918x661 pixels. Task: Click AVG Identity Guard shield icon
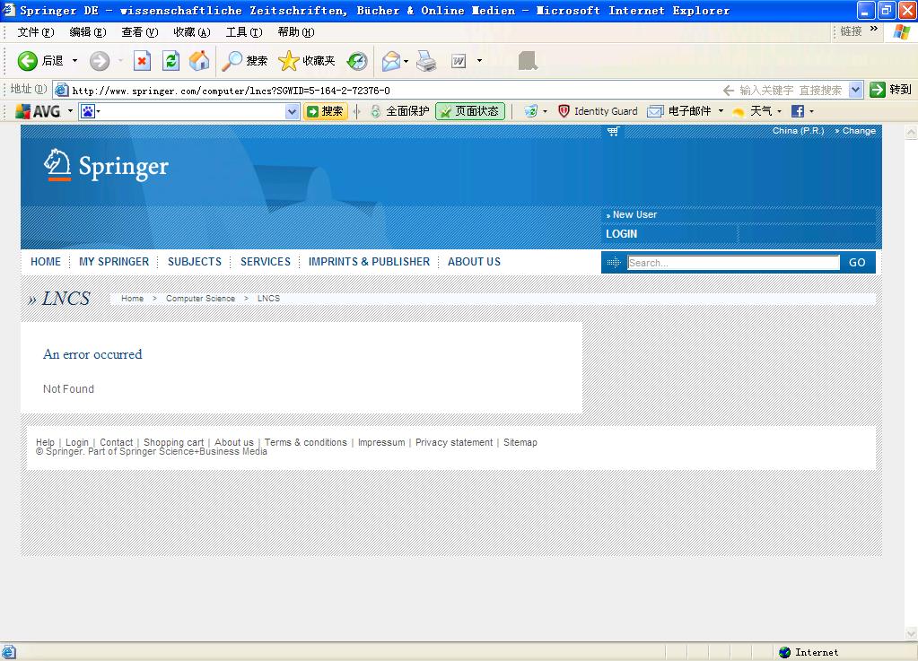point(564,111)
